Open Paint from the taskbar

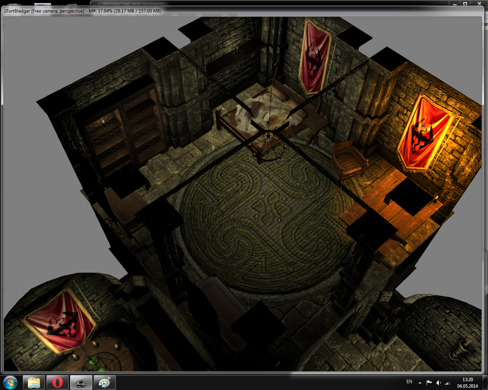tap(104, 382)
